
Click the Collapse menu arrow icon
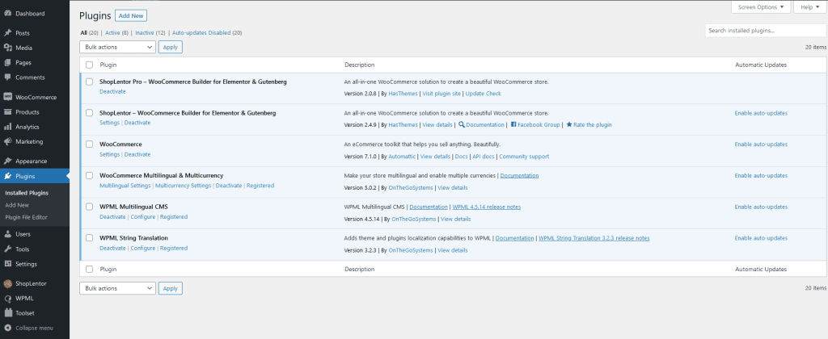point(7,328)
